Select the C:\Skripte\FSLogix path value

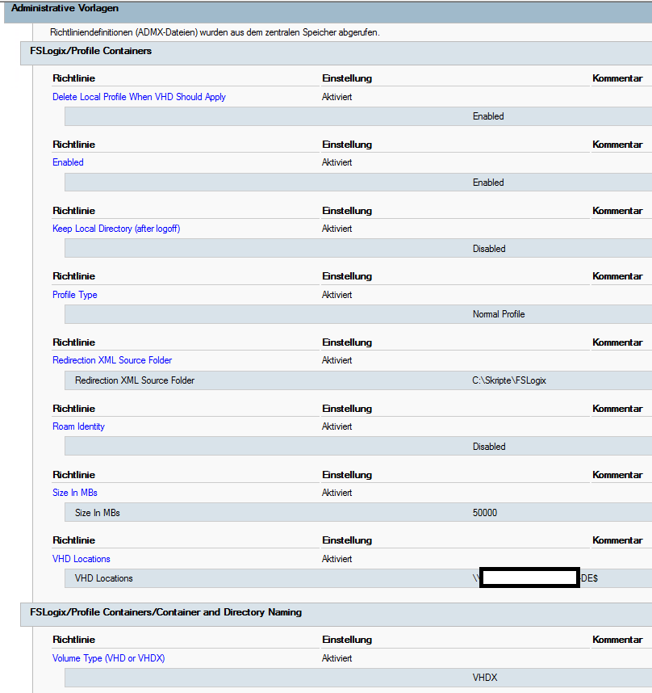coord(509,380)
